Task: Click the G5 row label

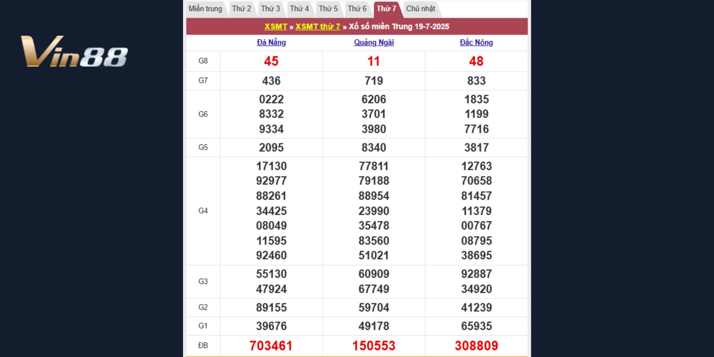Action: (x=203, y=147)
